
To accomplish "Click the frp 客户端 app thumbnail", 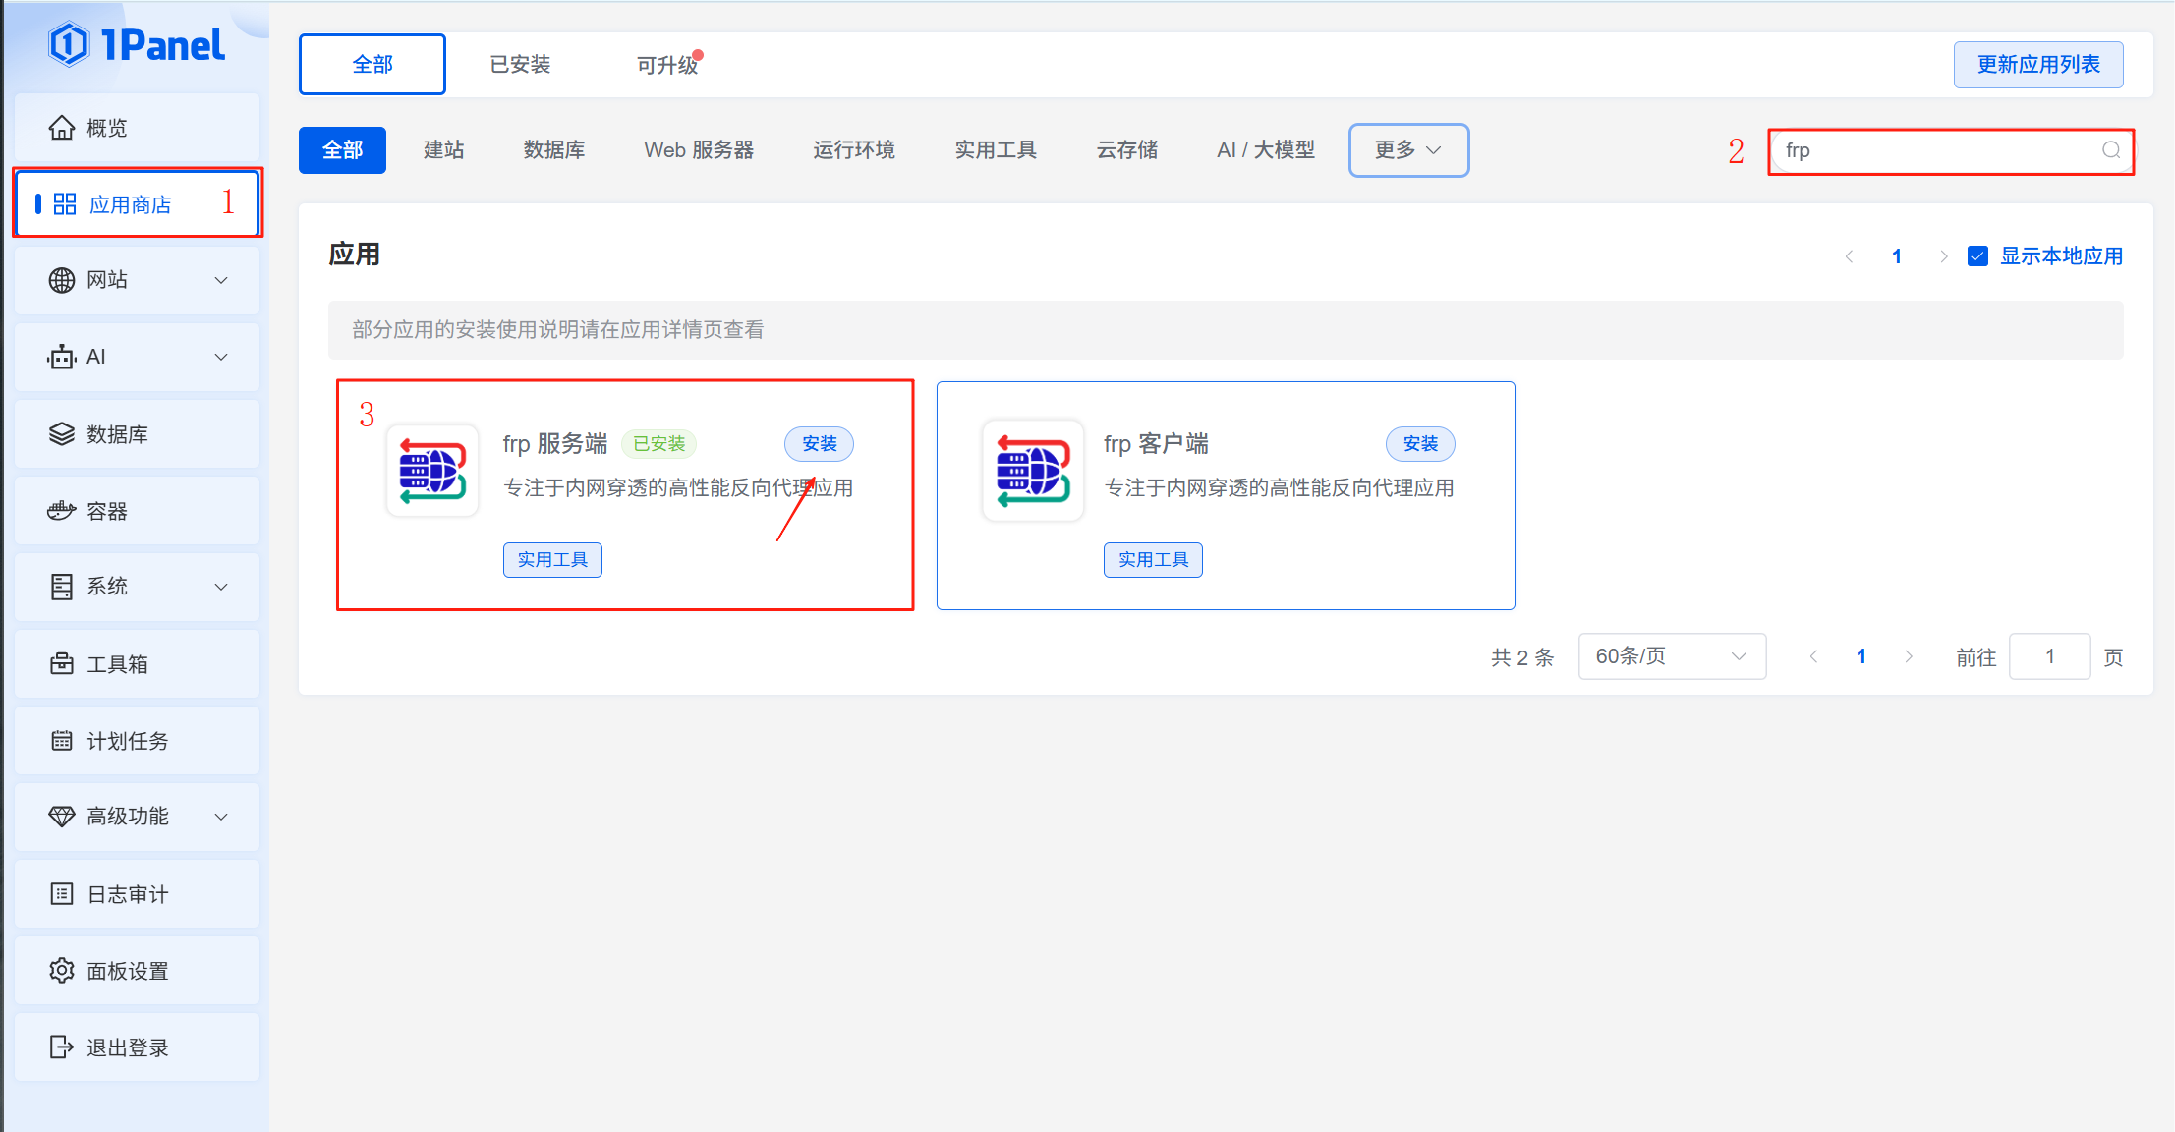I will point(1033,471).
